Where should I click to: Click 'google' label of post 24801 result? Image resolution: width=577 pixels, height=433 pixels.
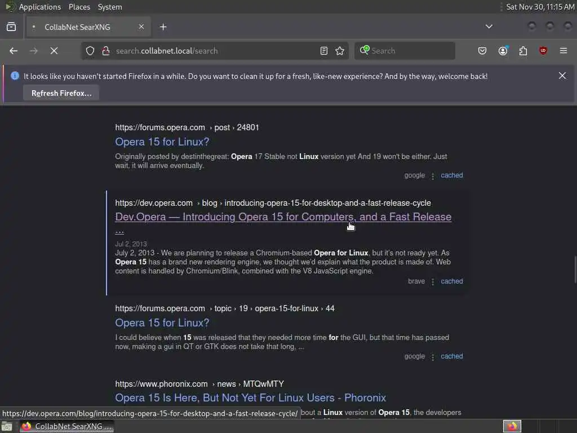[414, 175]
